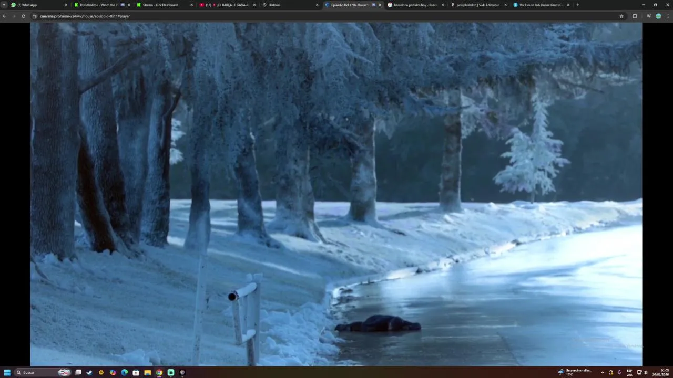673x378 pixels.
Task: Click the video player to pause playback
Action: pyautogui.click(x=336, y=194)
